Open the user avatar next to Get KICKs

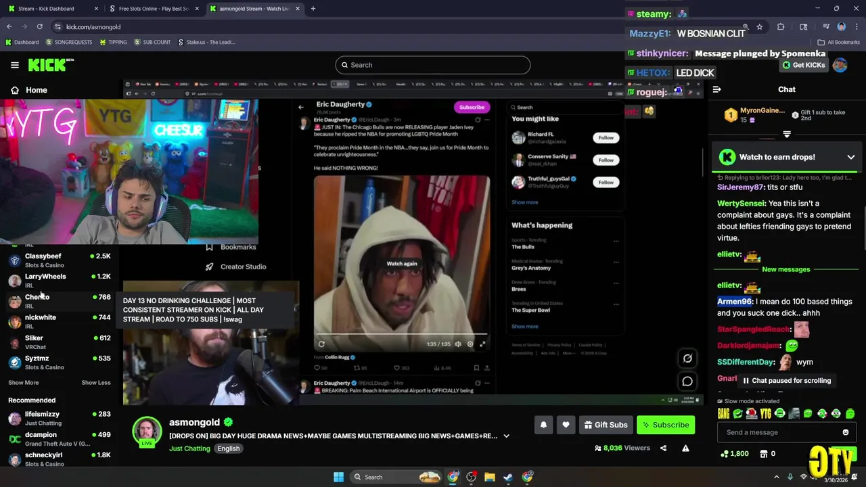[x=840, y=65]
